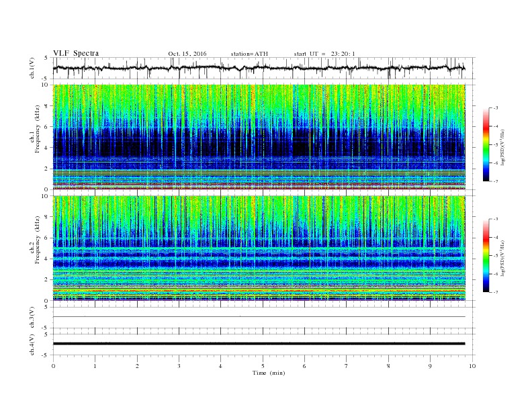Click time axis tick label '9'
Screen dimensions: 532x411
click(x=430, y=366)
